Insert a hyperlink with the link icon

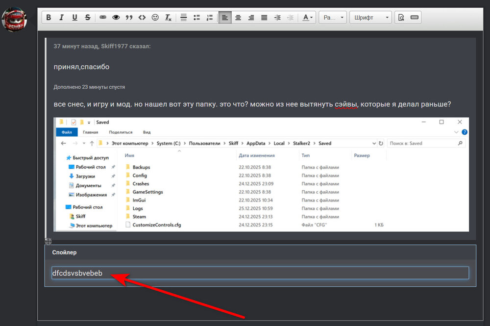point(103,18)
